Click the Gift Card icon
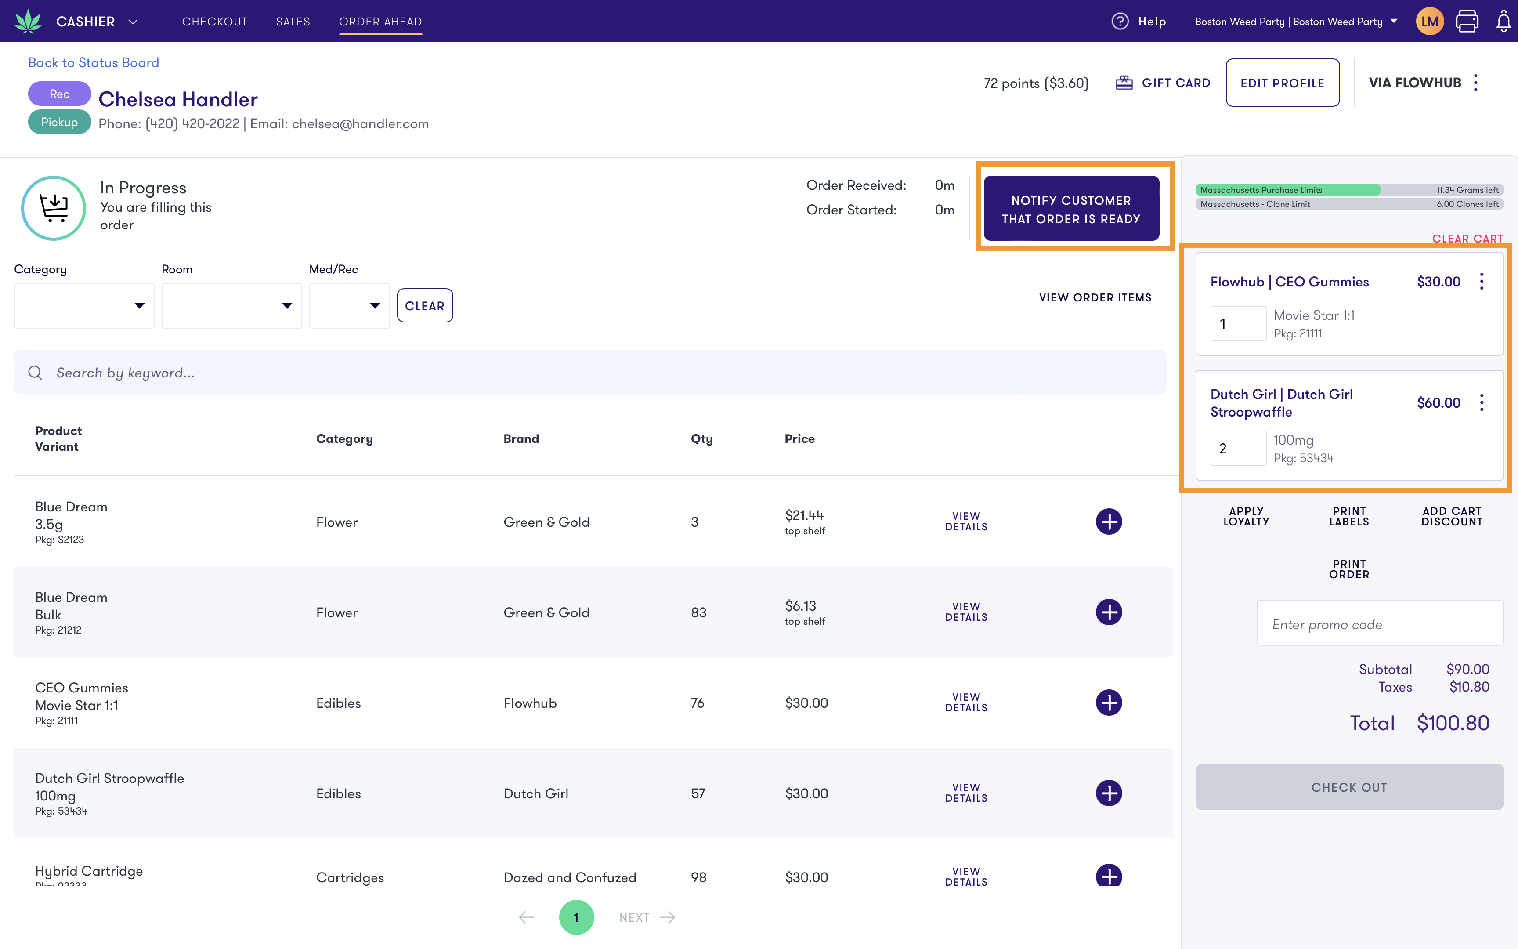The image size is (1518, 949). click(1124, 83)
